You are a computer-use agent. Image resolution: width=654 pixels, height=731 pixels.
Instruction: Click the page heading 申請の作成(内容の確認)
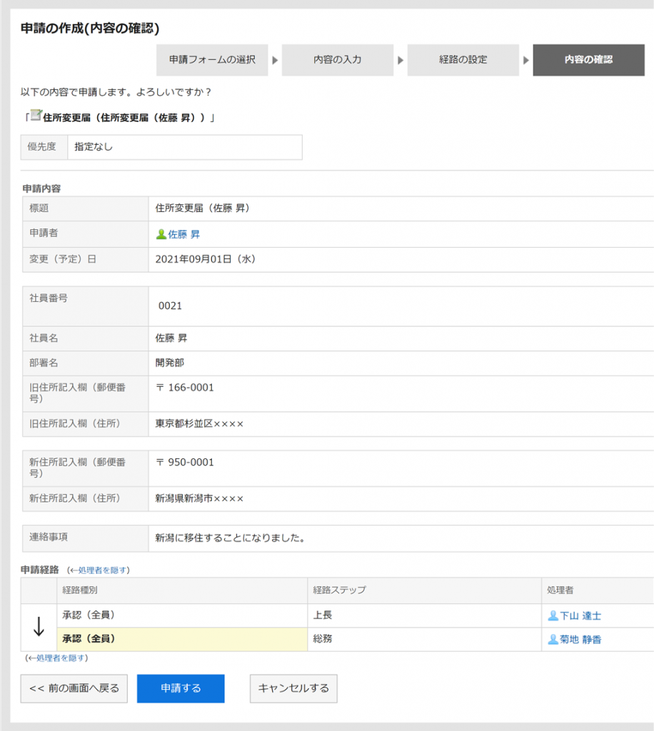90,29
